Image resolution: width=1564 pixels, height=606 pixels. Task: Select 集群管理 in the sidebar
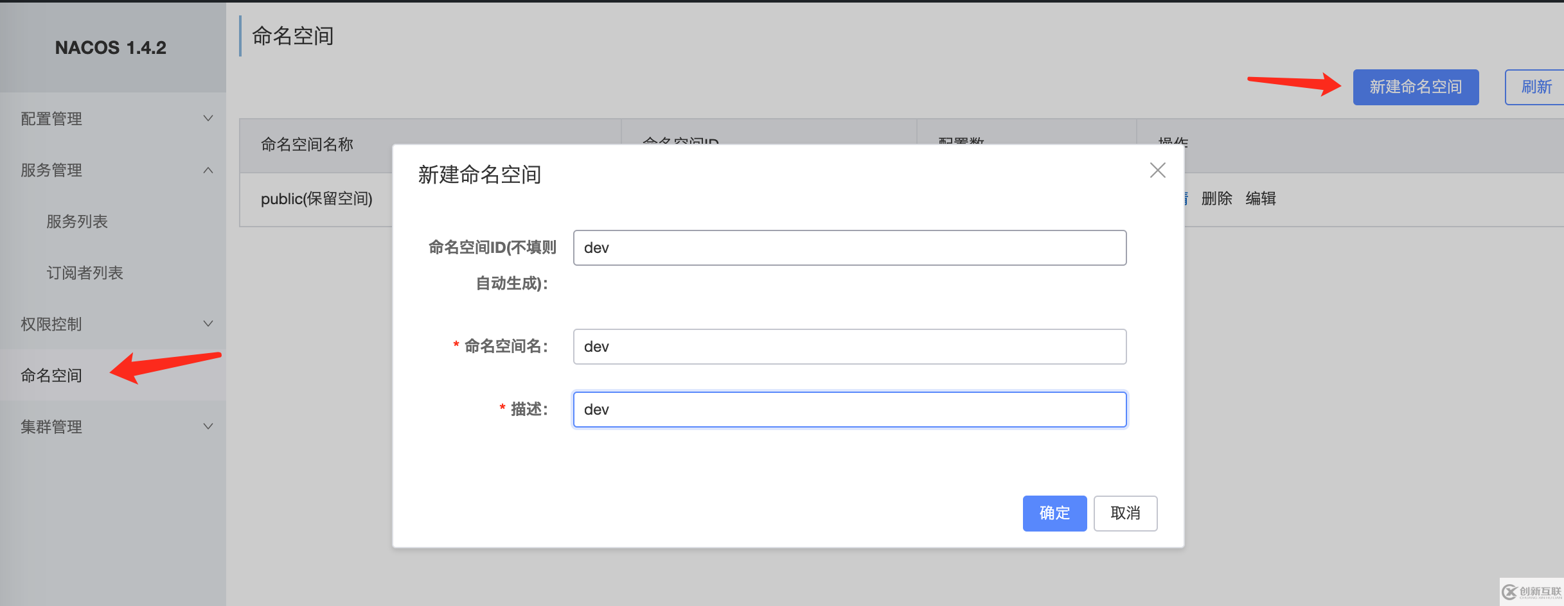(51, 426)
